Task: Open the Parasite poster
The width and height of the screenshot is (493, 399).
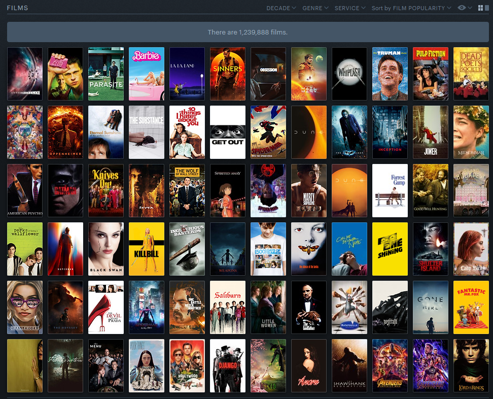Action: coord(106,74)
